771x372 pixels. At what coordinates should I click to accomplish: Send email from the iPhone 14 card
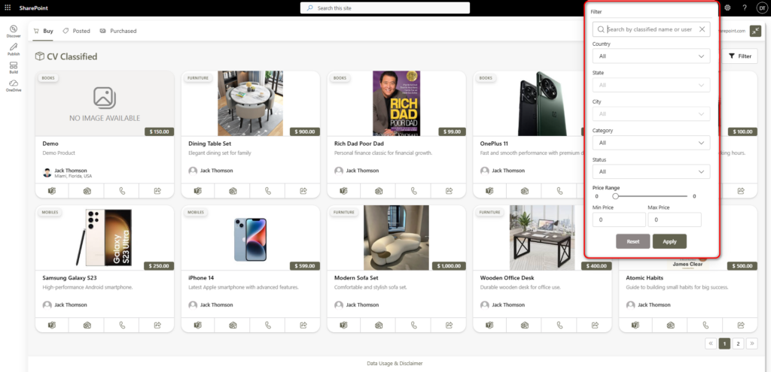[x=233, y=325]
